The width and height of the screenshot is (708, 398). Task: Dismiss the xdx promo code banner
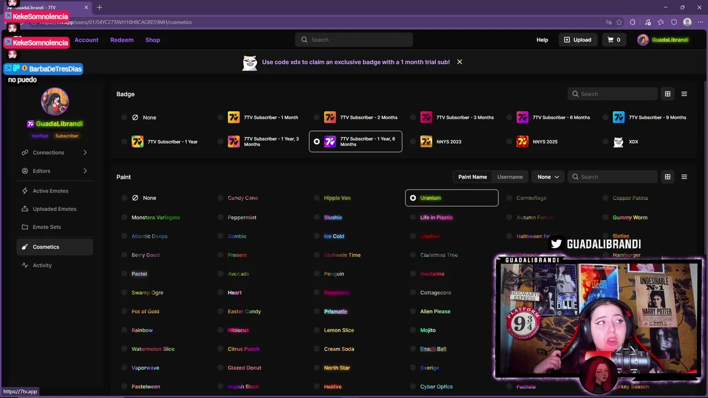click(x=460, y=62)
